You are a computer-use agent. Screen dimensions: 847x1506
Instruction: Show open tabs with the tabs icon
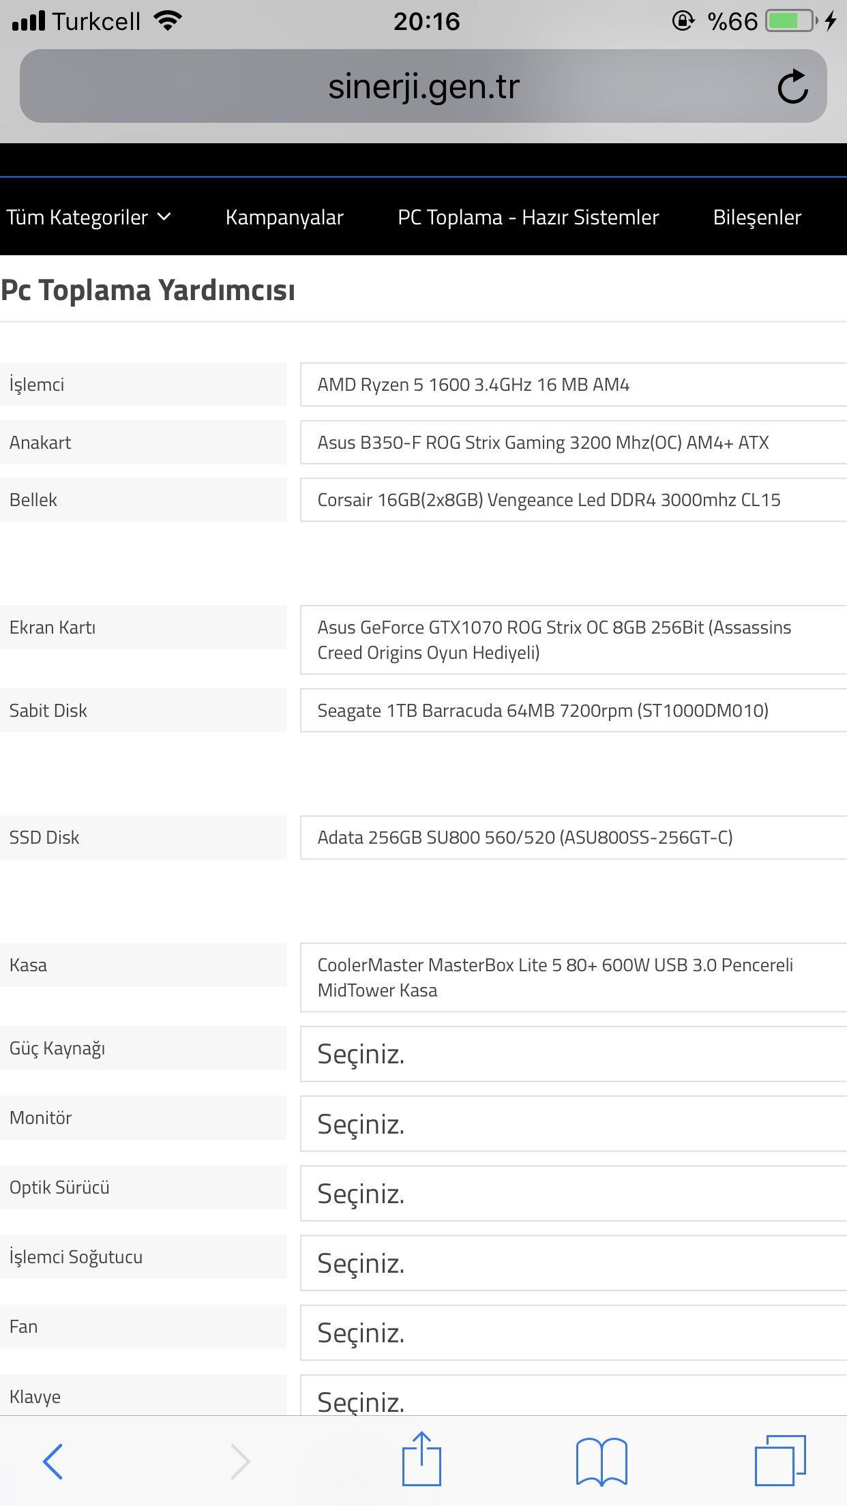780,1461
